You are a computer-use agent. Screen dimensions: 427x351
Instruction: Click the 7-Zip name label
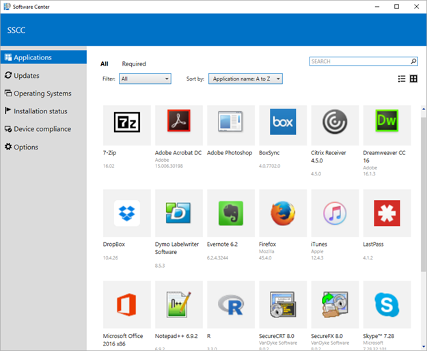click(109, 153)
